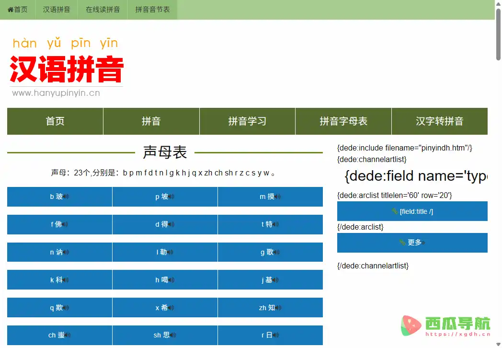Play the sound icon for t 特

point(275,224)
